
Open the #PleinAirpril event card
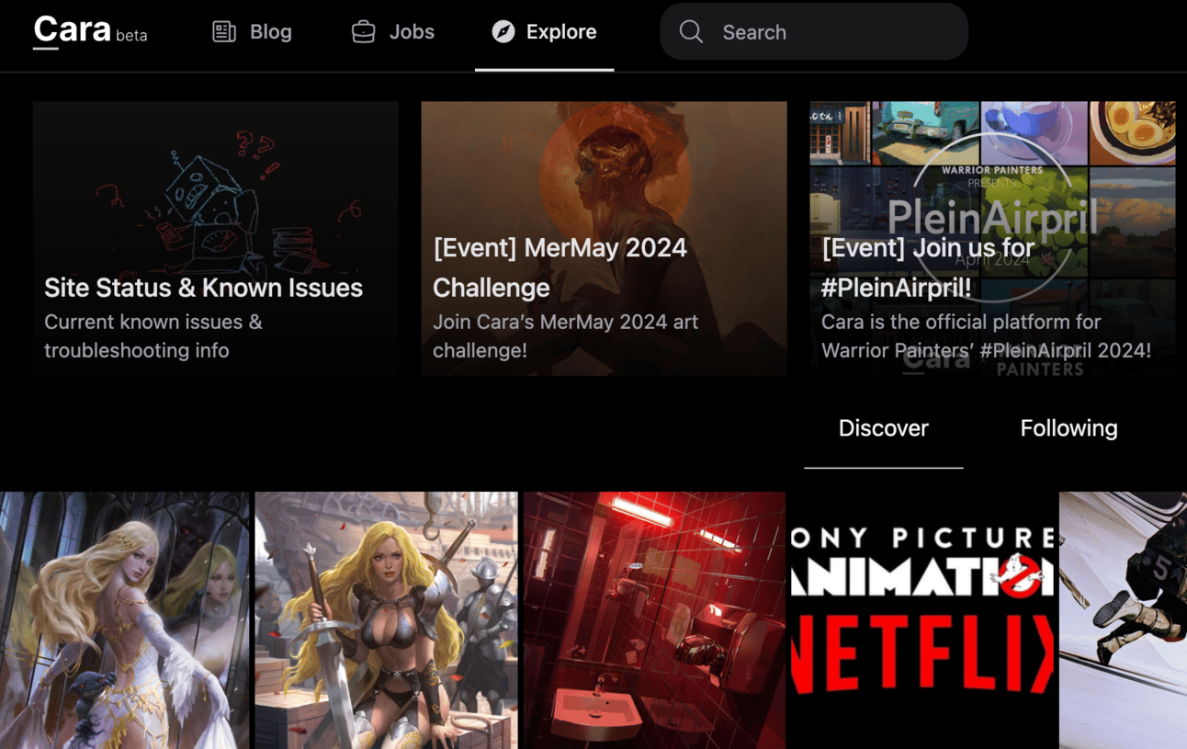(x=993, y=238)
